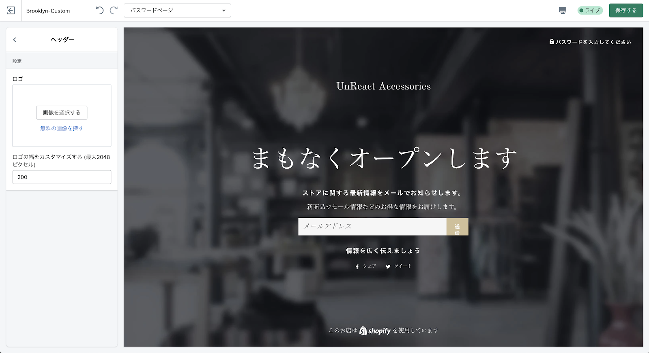This screenshot has width=649, height=353.
Task: Open the 無料の画像を探す link
Action: [62, 128]
